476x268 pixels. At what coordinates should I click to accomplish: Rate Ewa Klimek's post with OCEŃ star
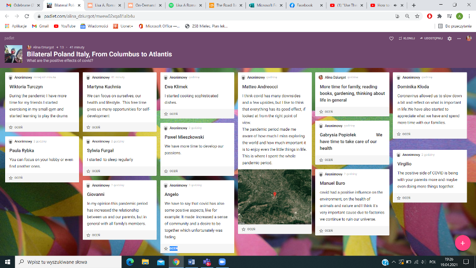click(166, 114)
